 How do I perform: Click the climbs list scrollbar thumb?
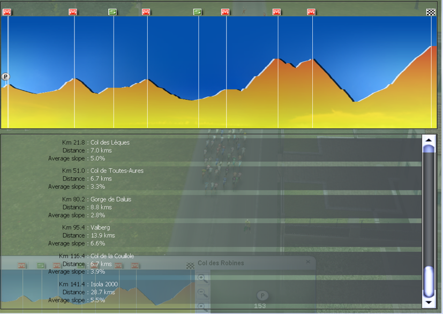[x=429, y=281]
